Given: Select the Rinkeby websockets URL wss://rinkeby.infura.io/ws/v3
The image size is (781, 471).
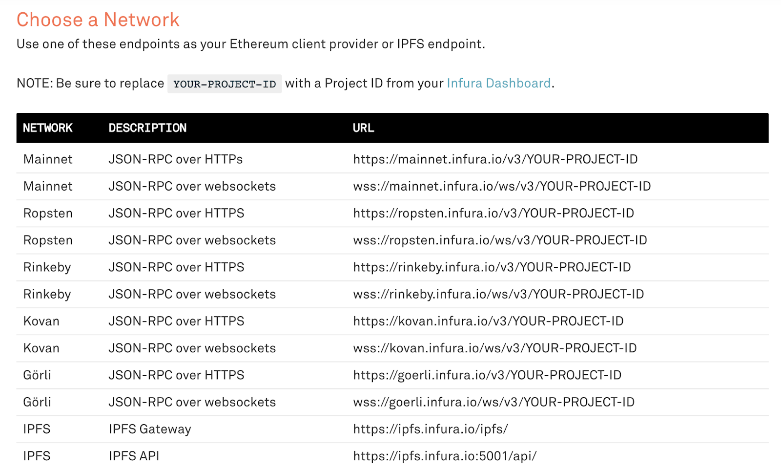Looking at the screenshot, I should (499, 294).
